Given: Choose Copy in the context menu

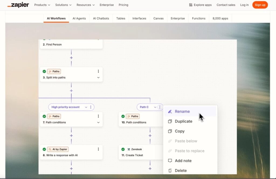Looking at the screenshot, I should tap(190, 131).
